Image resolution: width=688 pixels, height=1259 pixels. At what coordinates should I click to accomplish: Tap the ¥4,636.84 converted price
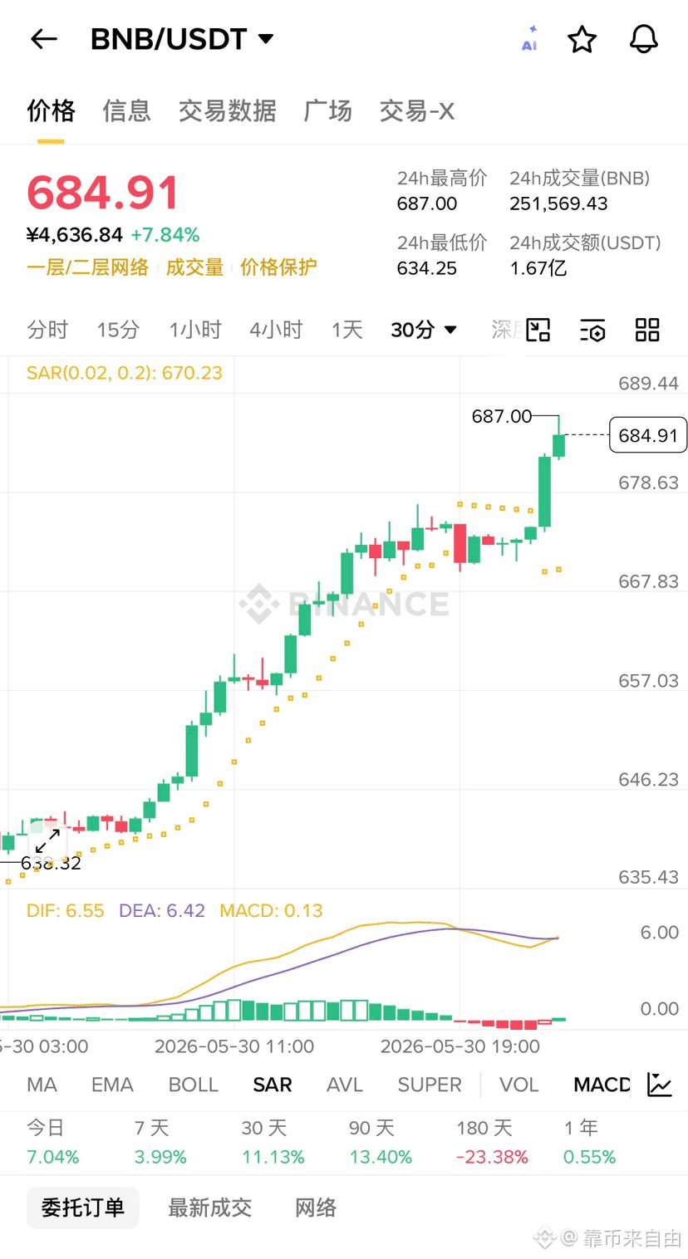tap(75, 235)
